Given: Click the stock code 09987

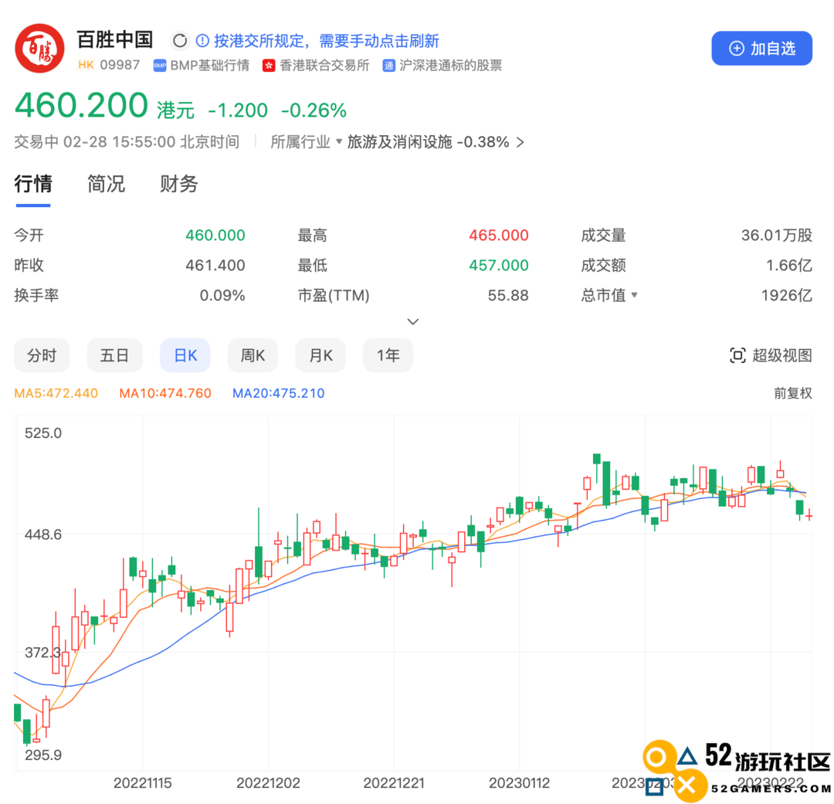Looking at the screenshot, I should (120, 65).
